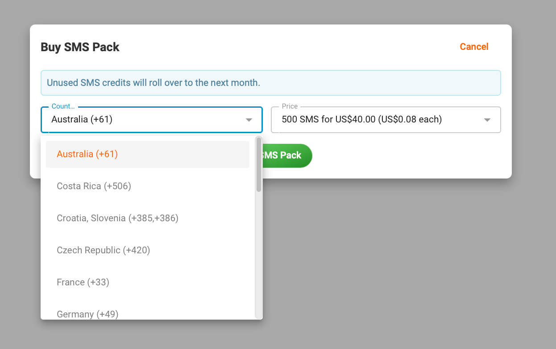Select the highlighted Australia (+61) option
The width and height of the screenshot is (556, 349).
pyautogui.click(x=87, y=154)
